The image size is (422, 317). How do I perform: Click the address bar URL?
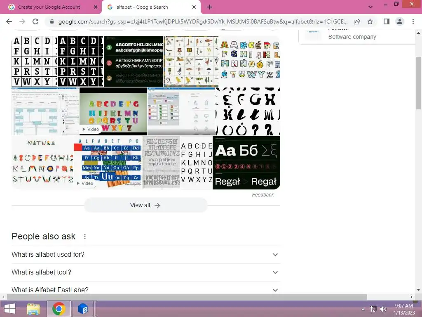(203, 21)
